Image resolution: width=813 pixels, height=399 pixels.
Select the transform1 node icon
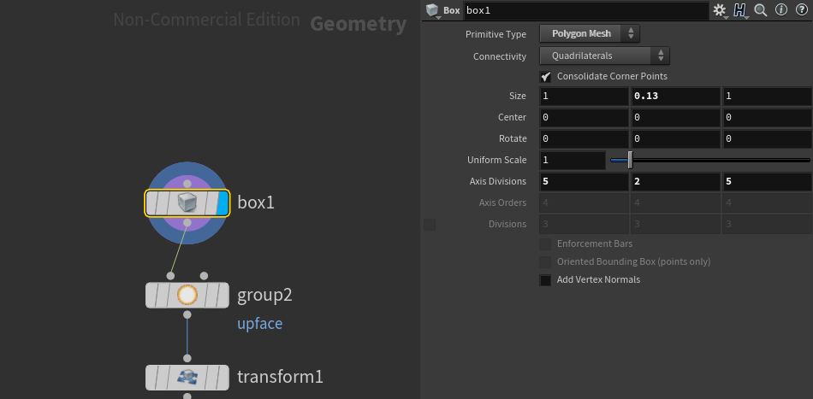[187, 377]
